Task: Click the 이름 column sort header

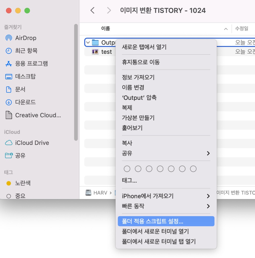Action: click(106, 28)
